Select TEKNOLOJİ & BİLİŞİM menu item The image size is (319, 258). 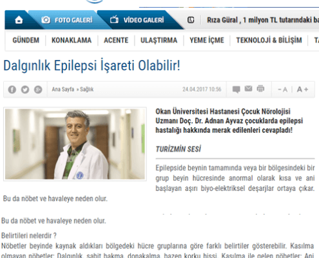tap(269, 40)
